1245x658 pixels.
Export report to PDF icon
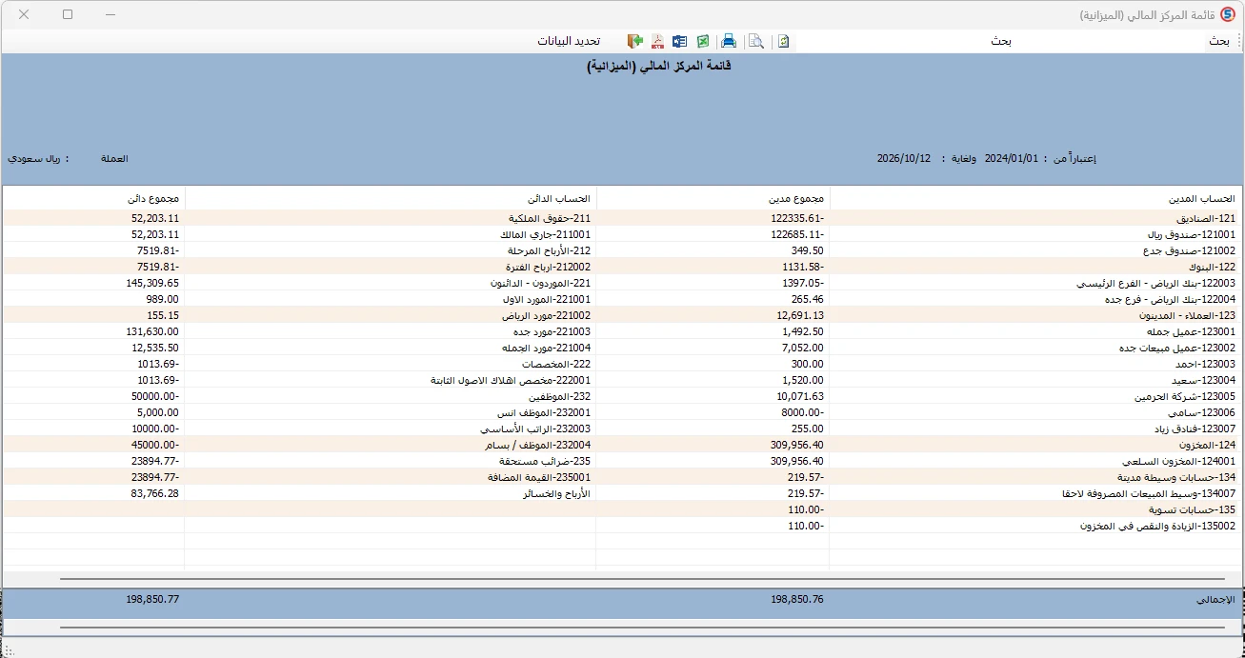657,41
